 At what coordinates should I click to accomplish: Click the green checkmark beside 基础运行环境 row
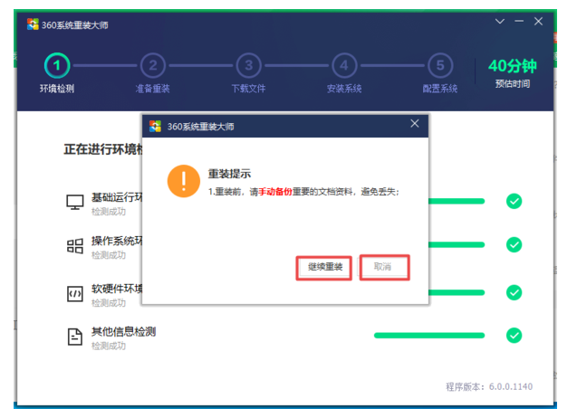514,201
